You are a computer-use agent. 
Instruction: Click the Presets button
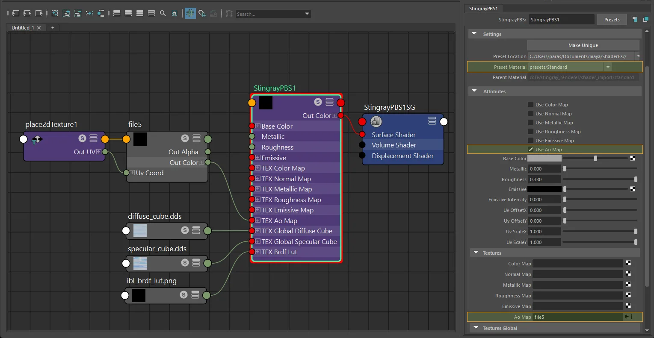point(612,20)
